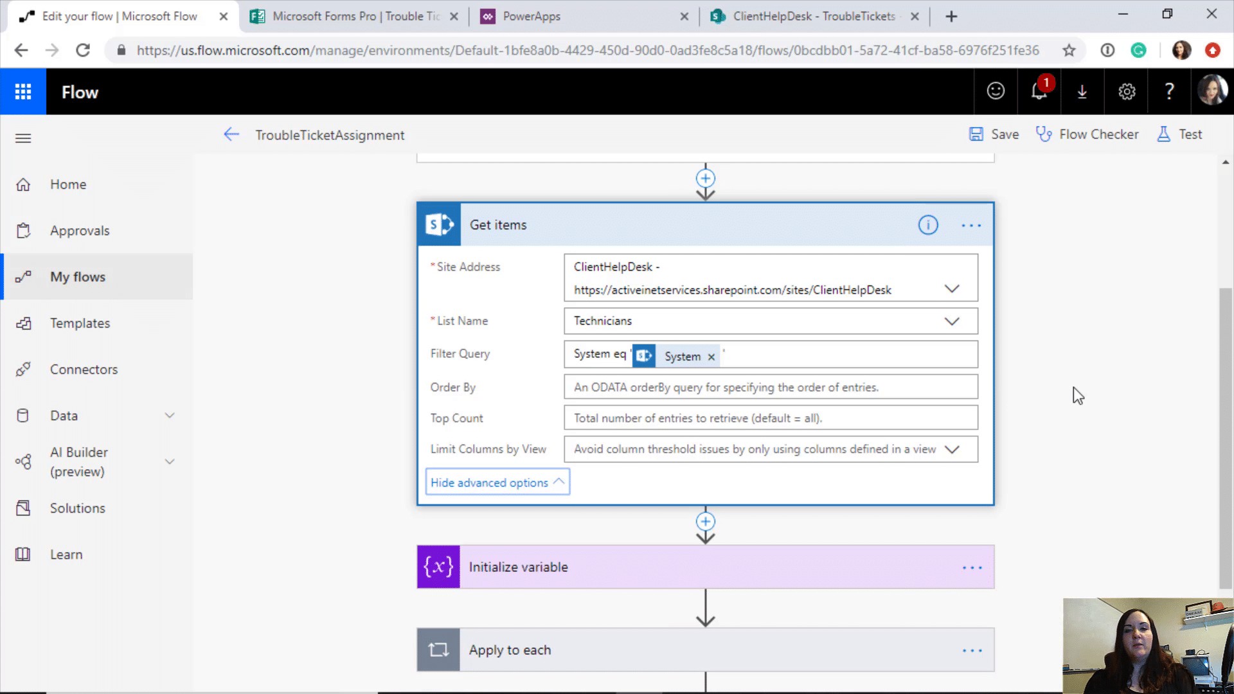Go back using the arrow beside TroubleTicketAssignment

click(x=231, y=134)
